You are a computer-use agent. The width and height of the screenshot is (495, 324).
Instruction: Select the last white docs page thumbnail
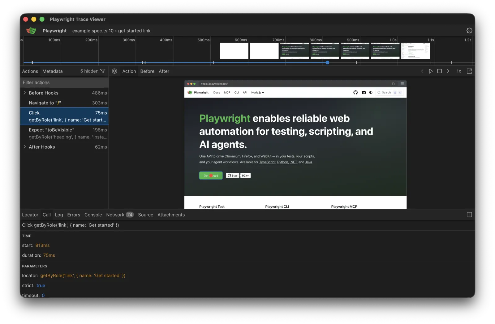(x=415, y=51)
